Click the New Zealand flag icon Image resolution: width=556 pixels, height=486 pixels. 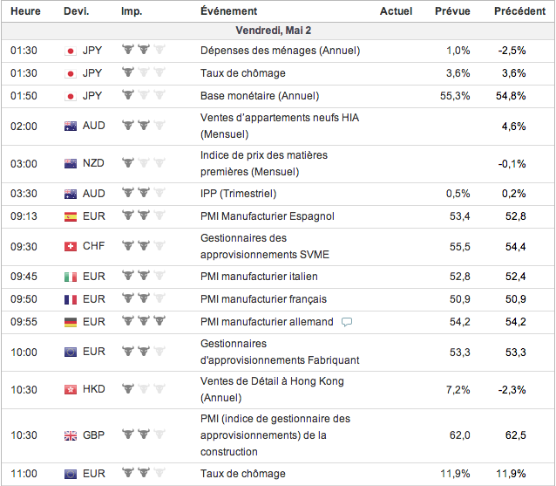[71, 163]
